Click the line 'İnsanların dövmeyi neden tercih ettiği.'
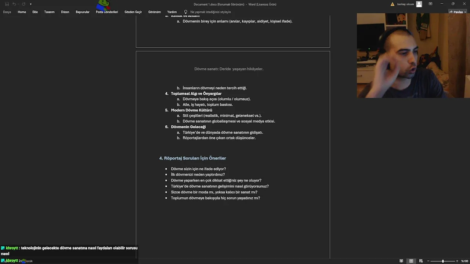 [x=214, y=88]
